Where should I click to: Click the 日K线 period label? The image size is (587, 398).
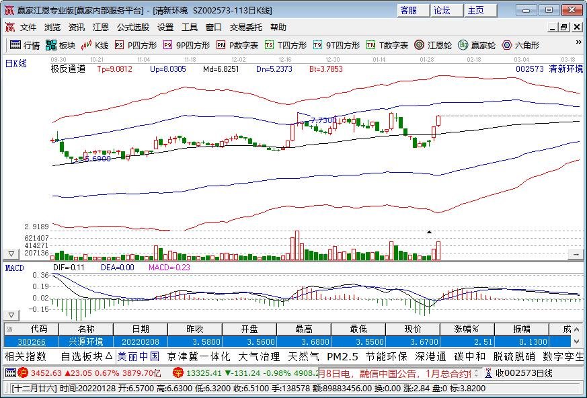[x=15, y=63]
